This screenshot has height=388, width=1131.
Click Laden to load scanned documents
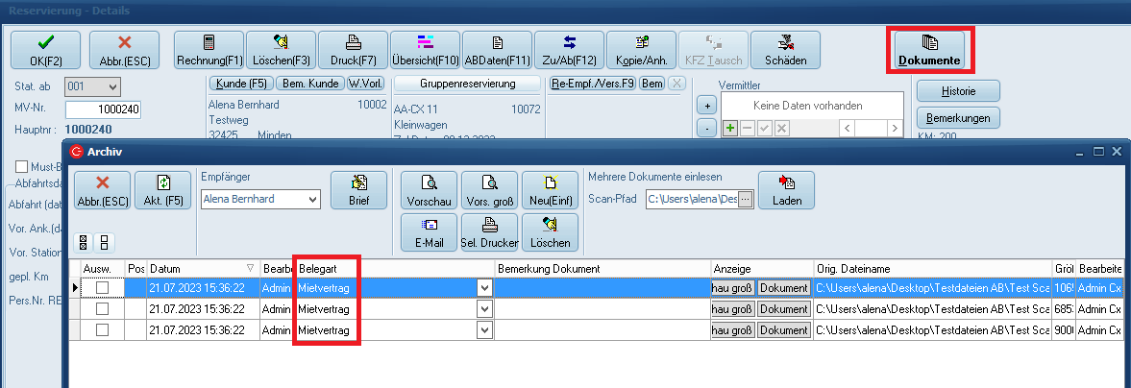click(786, 190)
